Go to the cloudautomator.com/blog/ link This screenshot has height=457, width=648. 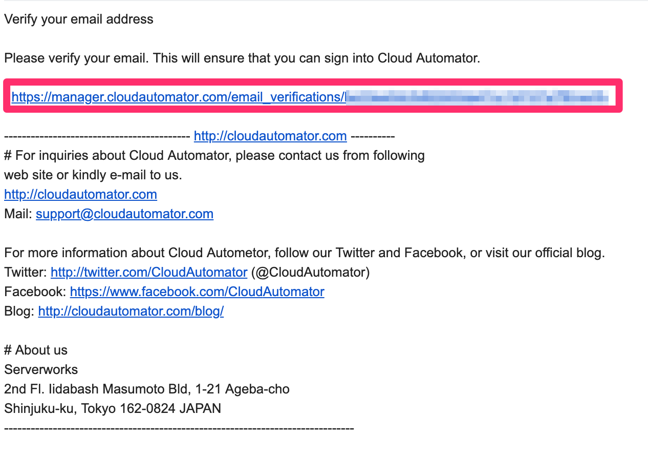pyautogui.click(x=131, y=311)
